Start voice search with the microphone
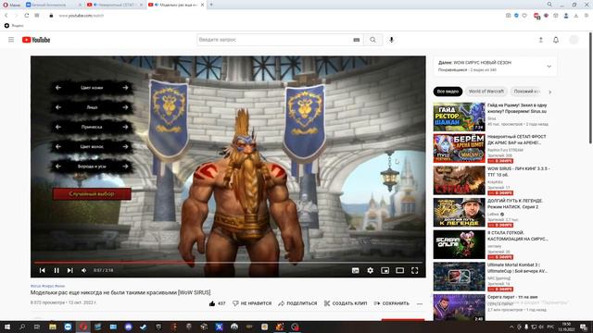 coord(391,40)
